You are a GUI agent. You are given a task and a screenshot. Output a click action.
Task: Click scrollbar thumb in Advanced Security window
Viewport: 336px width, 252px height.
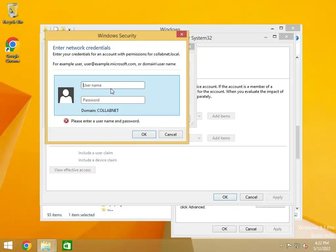click(298, 142)
